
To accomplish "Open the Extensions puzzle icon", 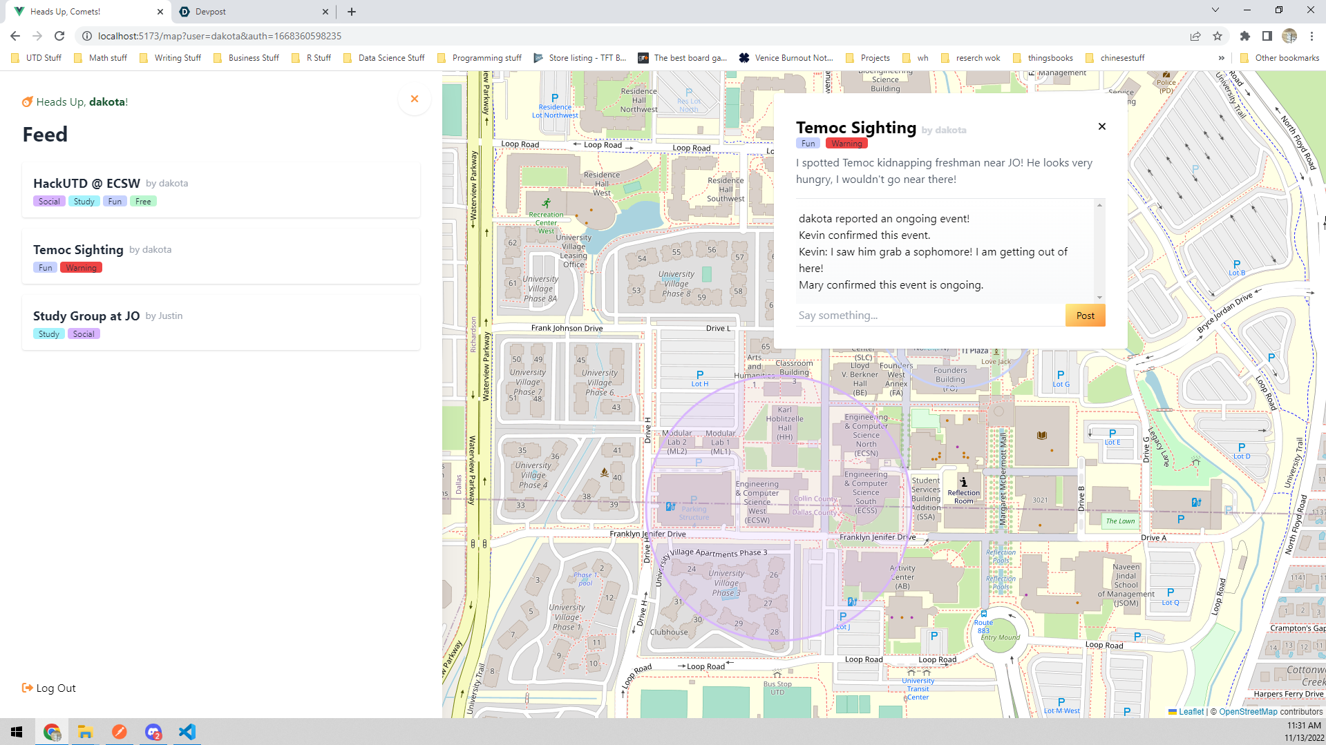I will (x=1245, y=36).
